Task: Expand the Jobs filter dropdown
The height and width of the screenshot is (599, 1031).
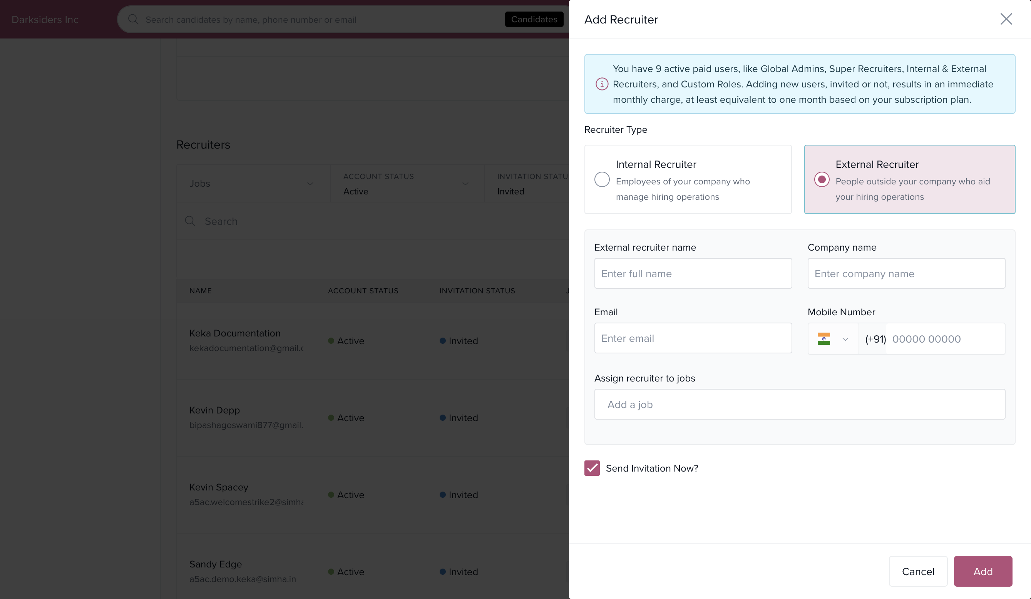Action: pyautogui.click(x=310, y=184)
